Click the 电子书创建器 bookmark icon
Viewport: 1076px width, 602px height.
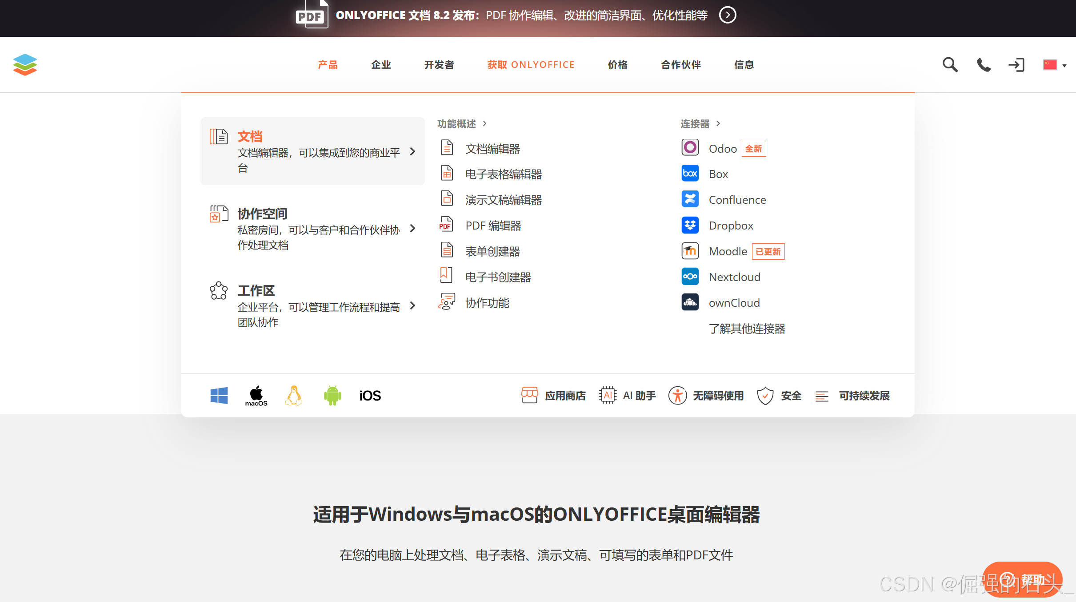pyautogui.click(x=446, y=275)
